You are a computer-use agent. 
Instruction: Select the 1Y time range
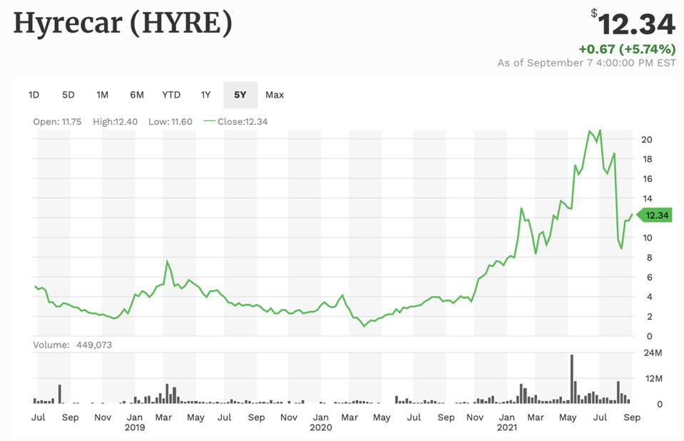[205, 95]
